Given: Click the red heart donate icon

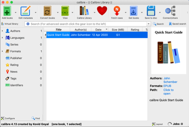Looking at the screenshot, I should click(102, 11).
